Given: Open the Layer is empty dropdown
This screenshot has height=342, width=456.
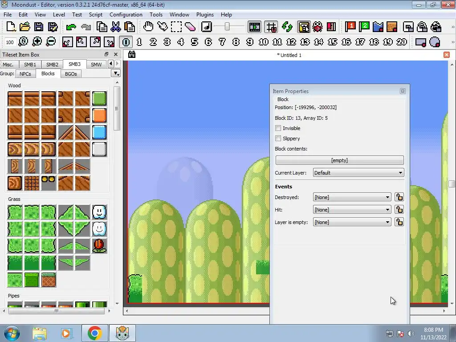Looking at the screenshot, I should coord(352,222).
